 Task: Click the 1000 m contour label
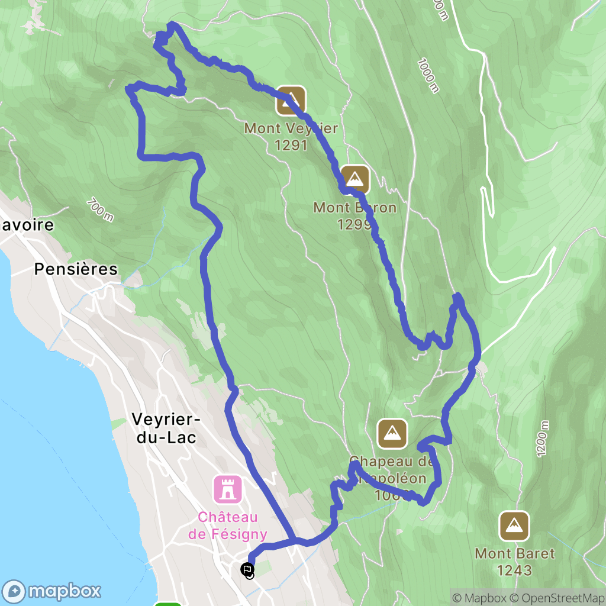pos(428,76)
